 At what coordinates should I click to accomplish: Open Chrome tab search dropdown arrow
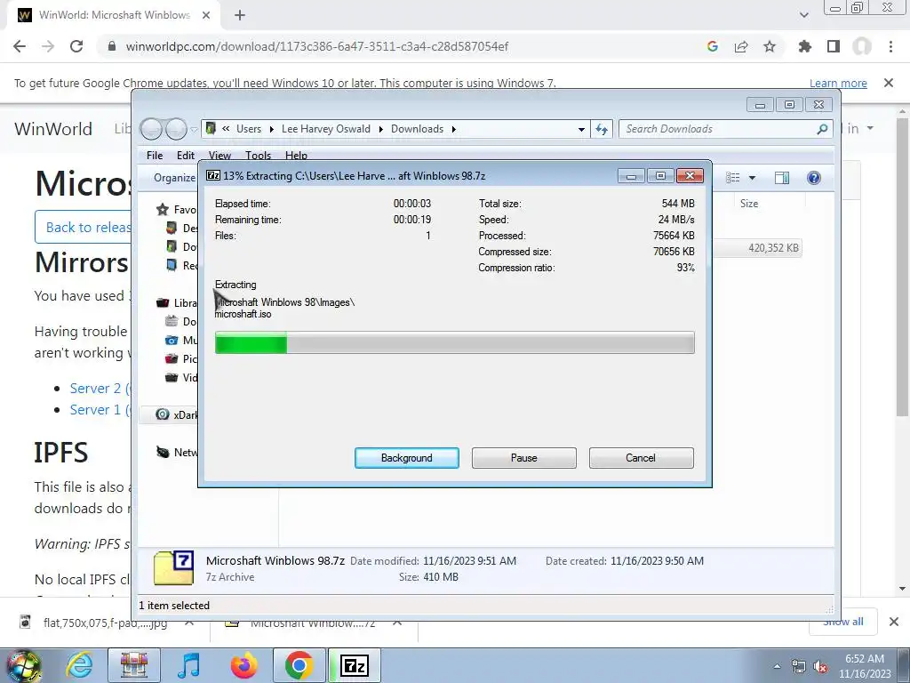(803, 16)
